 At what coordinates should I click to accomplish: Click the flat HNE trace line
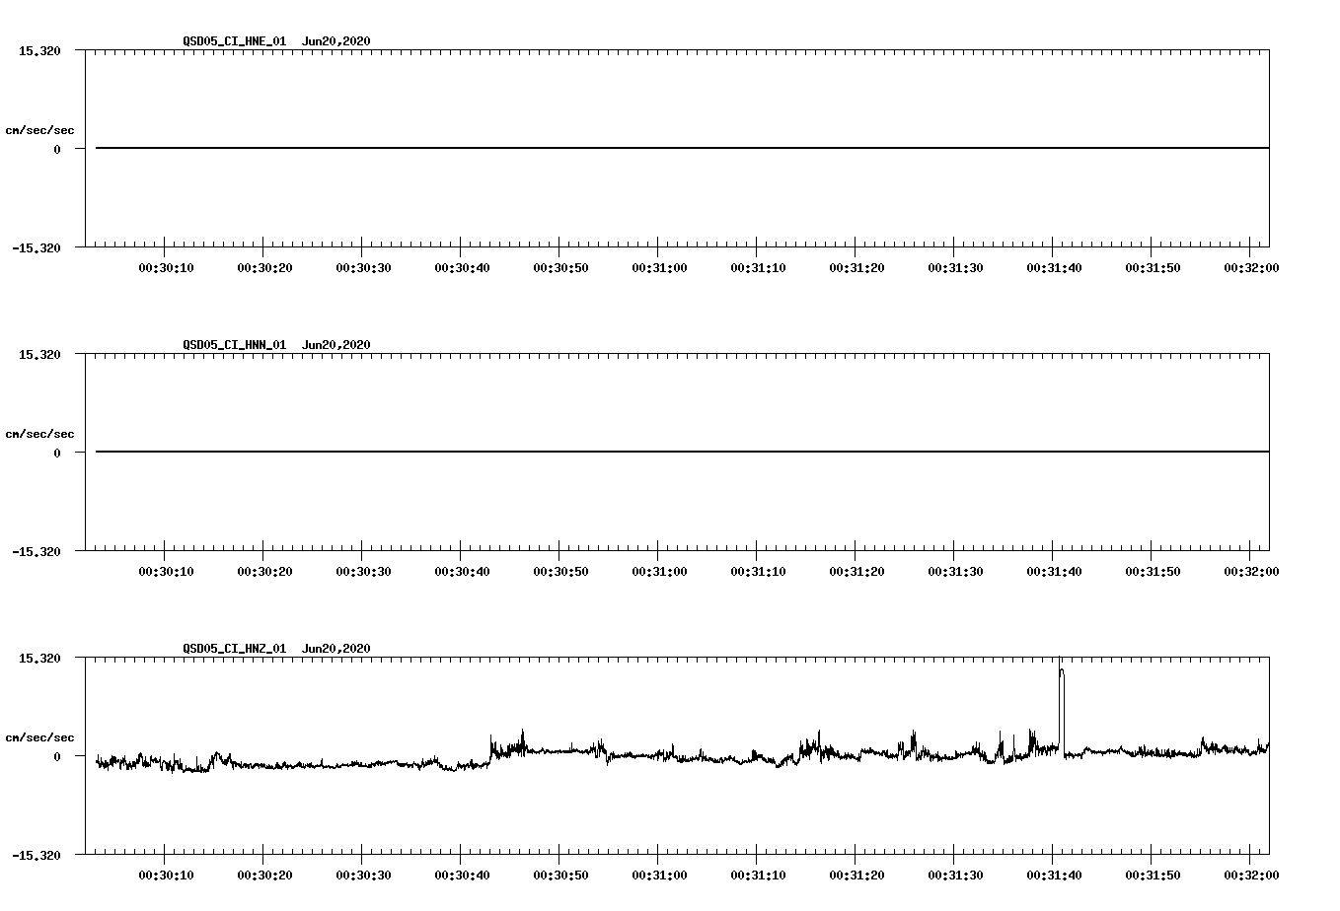point(682,148)
